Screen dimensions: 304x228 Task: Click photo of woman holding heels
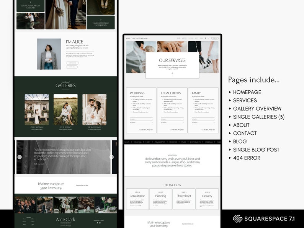(209, 57)
